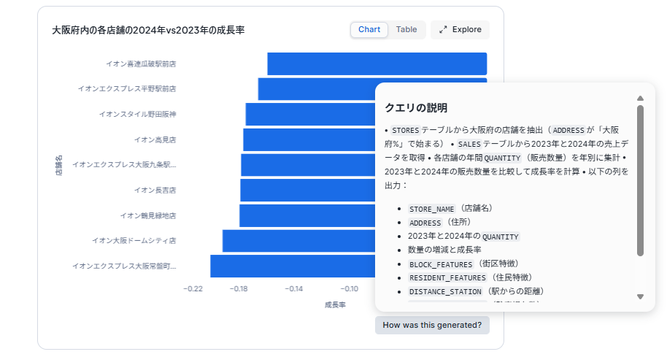The width and height of the screenshot is (667, 357).
Task: Click the scroll up arrow in the query panel
Action: pos(640,98)
